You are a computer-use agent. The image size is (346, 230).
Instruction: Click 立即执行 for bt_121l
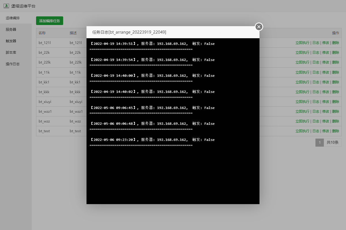coord(302,43)
